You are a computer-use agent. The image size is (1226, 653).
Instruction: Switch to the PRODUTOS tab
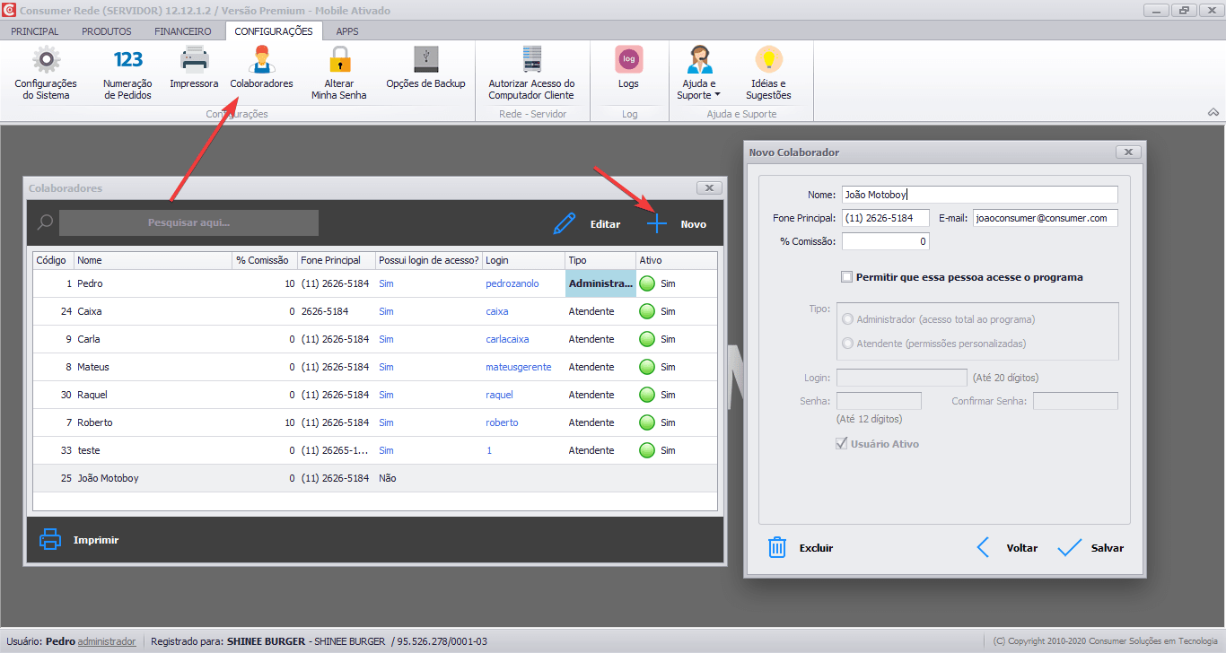click(x=107, y=31)
